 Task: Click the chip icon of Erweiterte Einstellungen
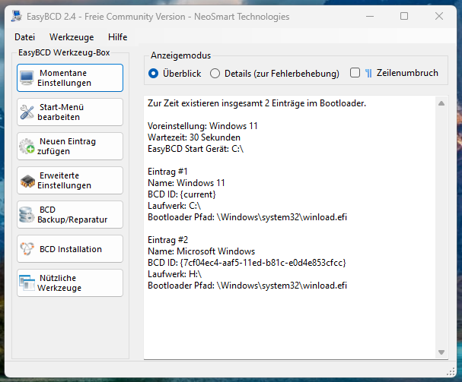pos(27,181)
